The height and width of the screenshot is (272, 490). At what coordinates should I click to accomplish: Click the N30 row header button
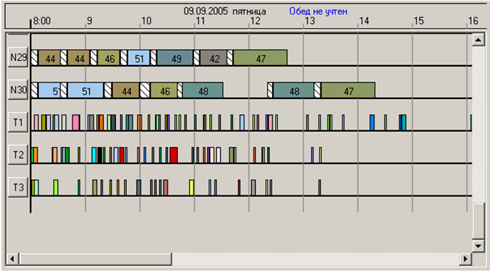coord(18,90)
